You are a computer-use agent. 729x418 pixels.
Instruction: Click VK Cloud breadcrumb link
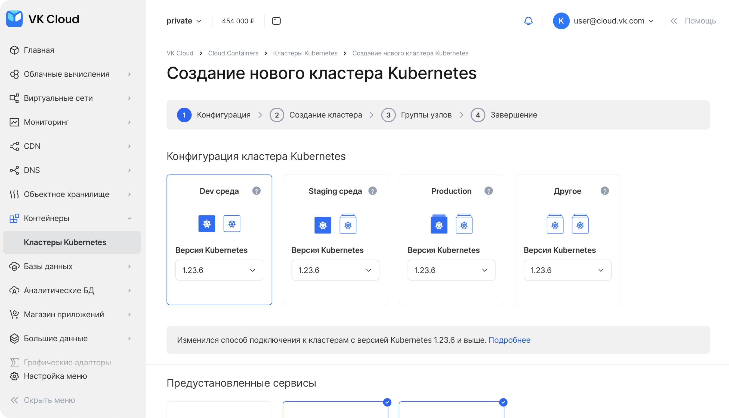click(x=180, y=53)
